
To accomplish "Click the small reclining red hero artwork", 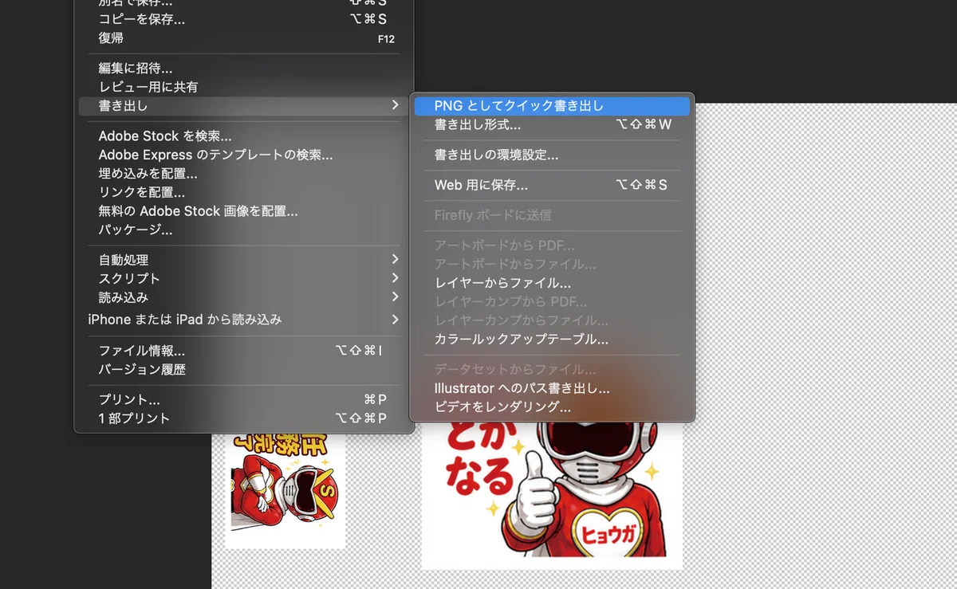I will point(285,490).
